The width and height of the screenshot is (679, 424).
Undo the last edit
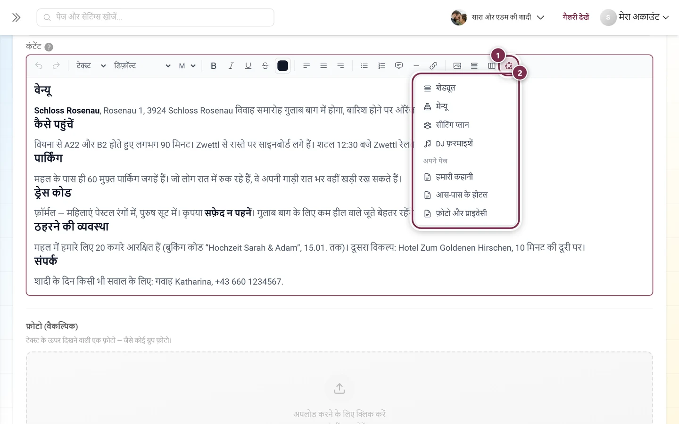39,66
